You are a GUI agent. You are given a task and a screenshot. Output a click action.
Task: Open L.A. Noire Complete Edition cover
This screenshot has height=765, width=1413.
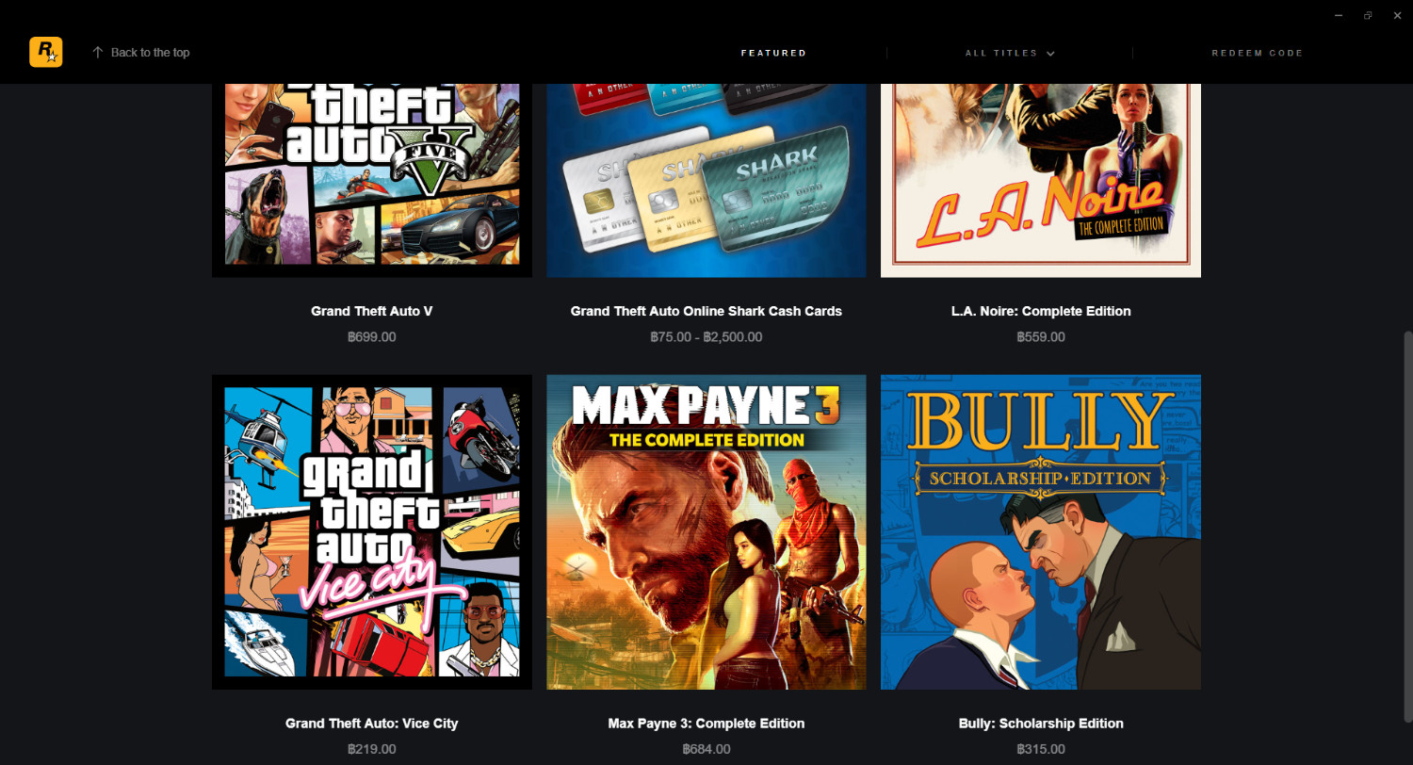[x=1041, y=180]
